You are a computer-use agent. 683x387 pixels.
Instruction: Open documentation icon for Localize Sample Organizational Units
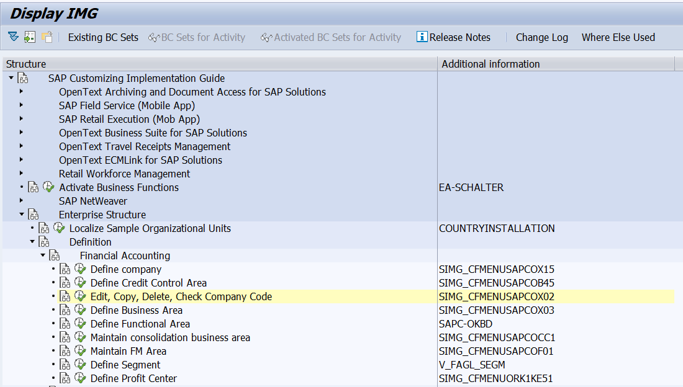(x=44, y=229)
